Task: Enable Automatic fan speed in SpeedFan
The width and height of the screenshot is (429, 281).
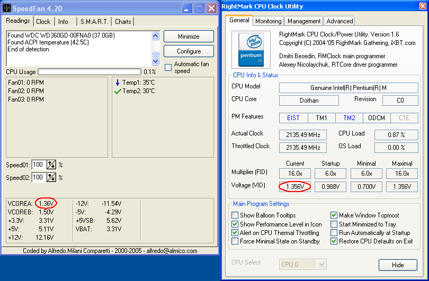Action: pos(168,67)
